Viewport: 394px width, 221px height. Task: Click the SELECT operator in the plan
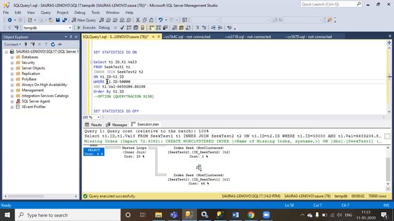[94, 152]
